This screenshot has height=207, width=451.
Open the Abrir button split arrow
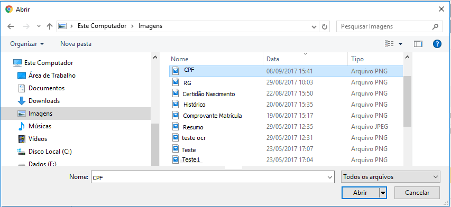(x=383, y=193)
